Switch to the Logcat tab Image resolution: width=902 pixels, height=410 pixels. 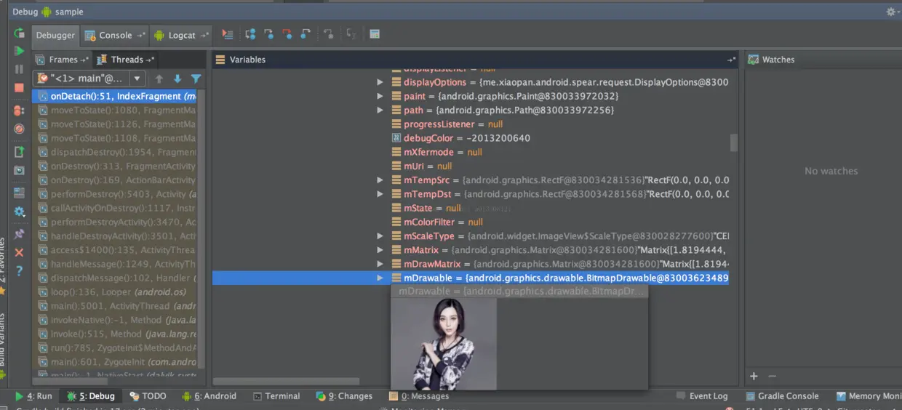pos(181,35)
